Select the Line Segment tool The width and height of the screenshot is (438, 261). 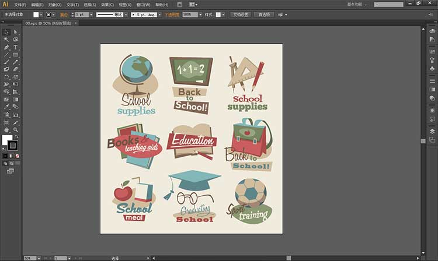pyautogui.click(x=6, y=55)
